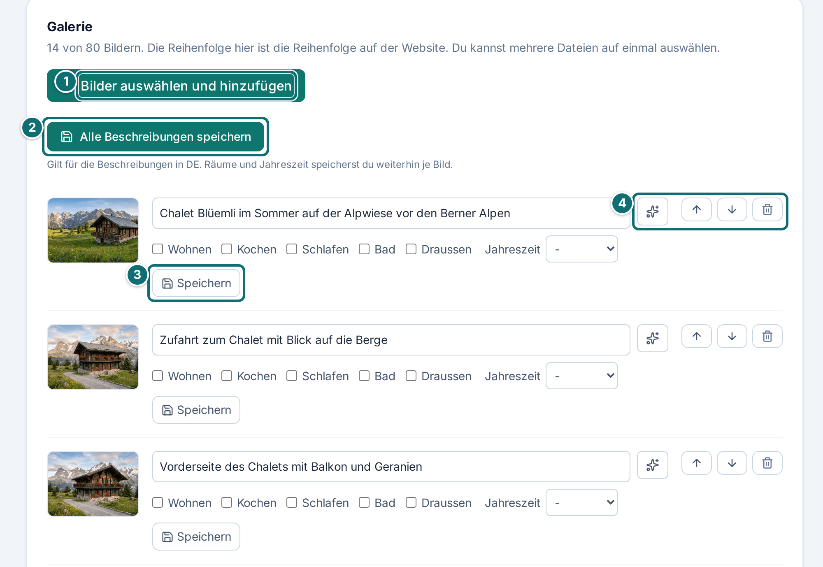Open the thumbnail for the Chalet Blüemli summer meadow image

click(x=93, y=230)
